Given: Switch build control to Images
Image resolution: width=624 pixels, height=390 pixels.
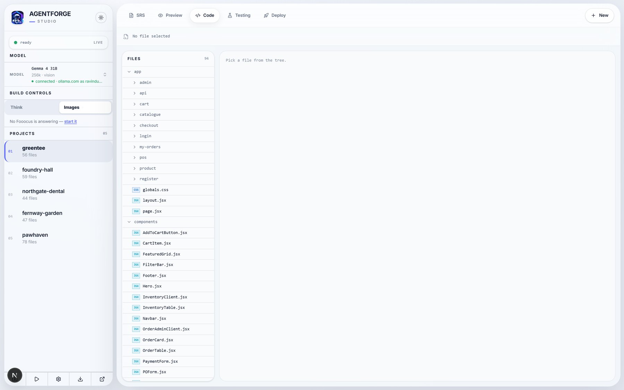Looking at the screenshot, I should (x=85, y=107).
